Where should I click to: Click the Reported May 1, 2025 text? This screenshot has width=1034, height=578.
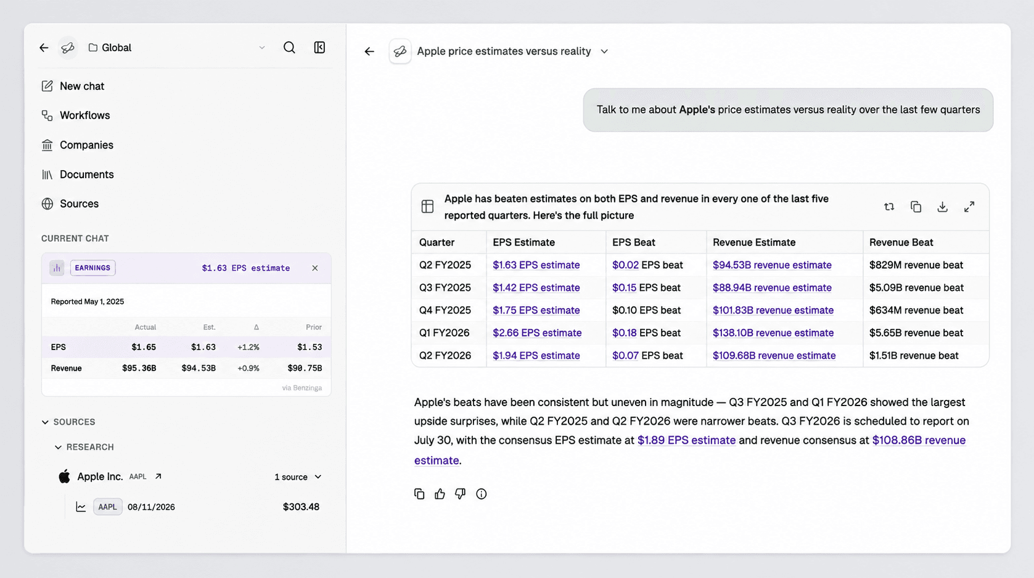tap(88, 301)
